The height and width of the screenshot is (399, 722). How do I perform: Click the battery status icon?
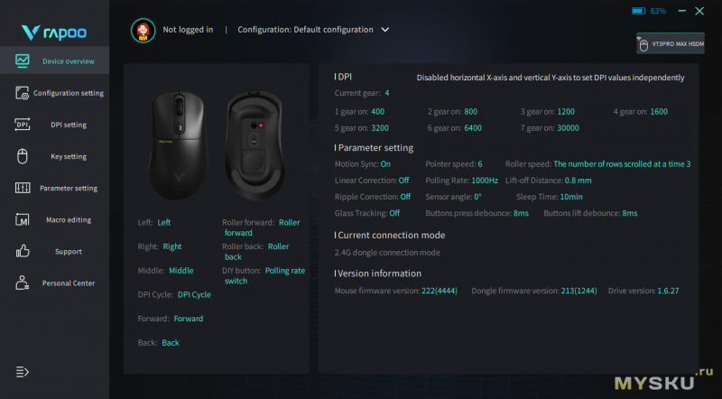(x=639, y=11)
